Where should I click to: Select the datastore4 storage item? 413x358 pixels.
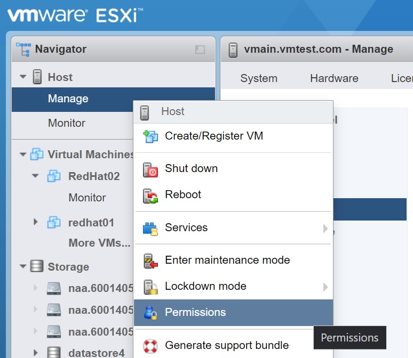tap(96, 353)
